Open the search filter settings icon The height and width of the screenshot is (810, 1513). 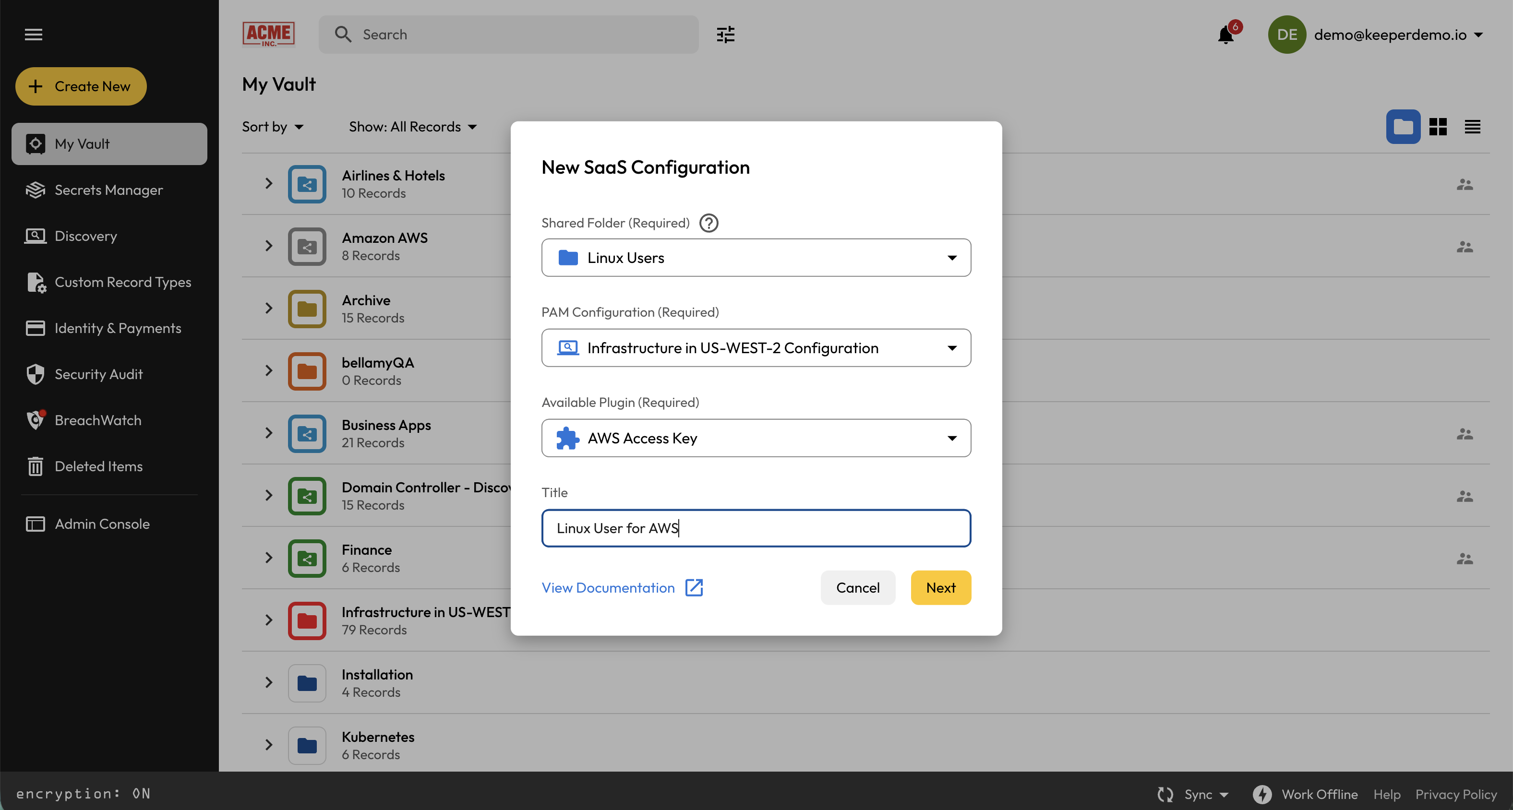[725, 35]
